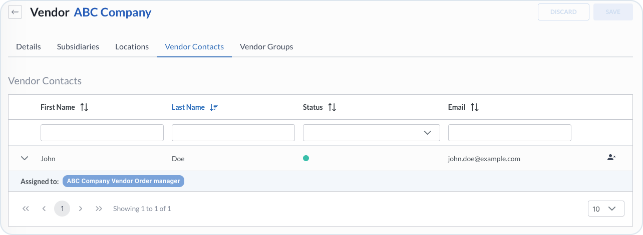Click remove contact icon for John Doe
This screenshot has height=235, width=643.
(611, 158)
